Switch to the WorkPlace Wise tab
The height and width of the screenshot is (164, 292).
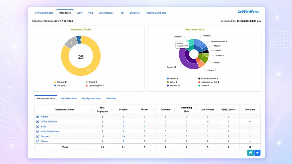(x=68, y=99)
